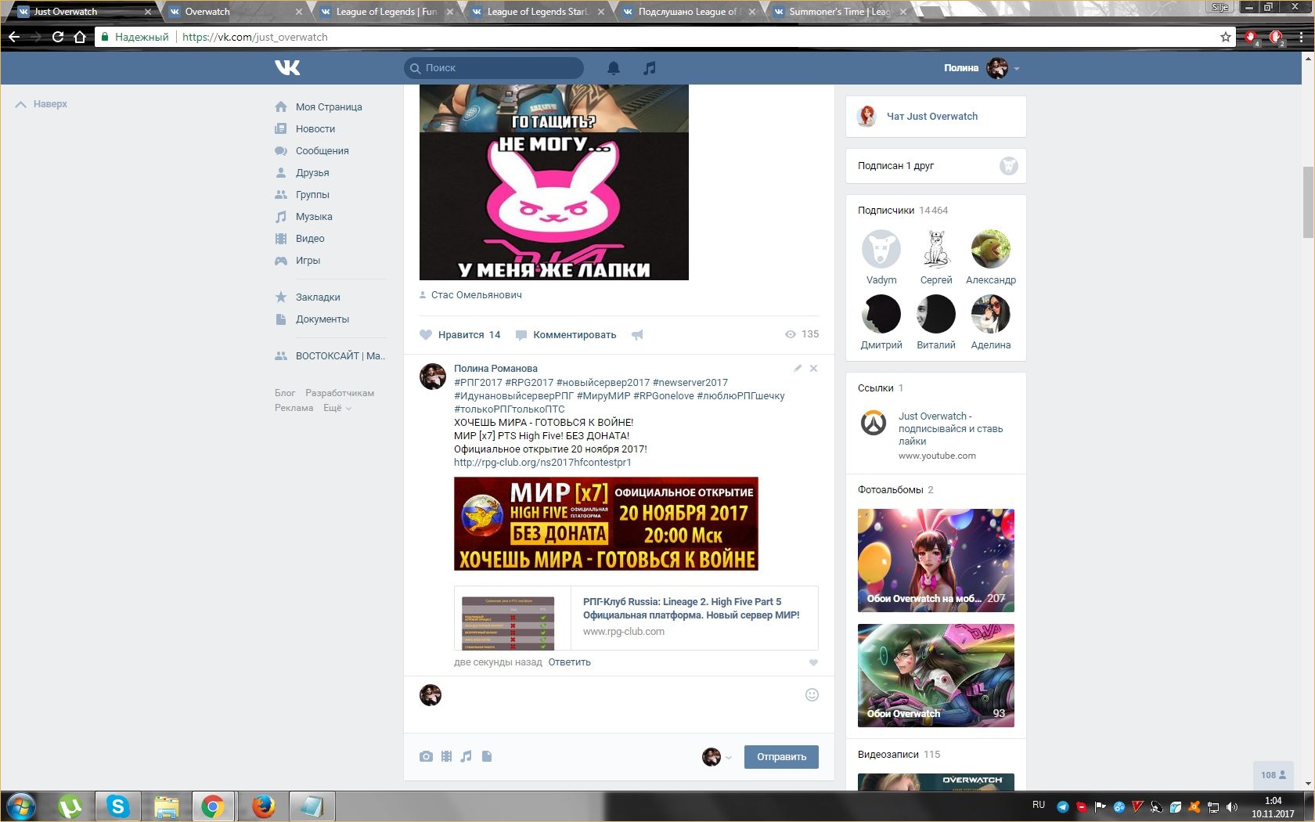Open the Стас Омельянович author link

pos(477,295)
